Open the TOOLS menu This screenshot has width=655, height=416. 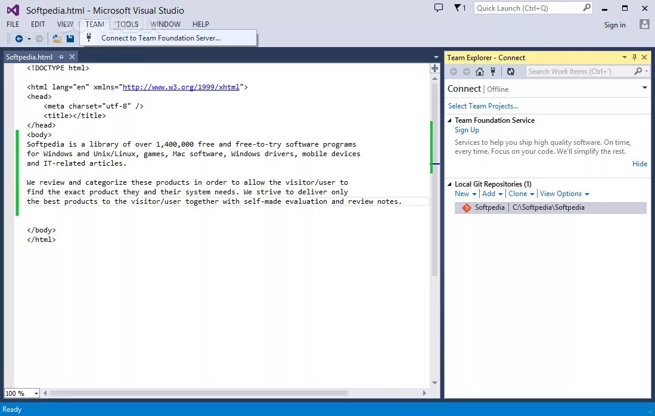tap(128, 24)
